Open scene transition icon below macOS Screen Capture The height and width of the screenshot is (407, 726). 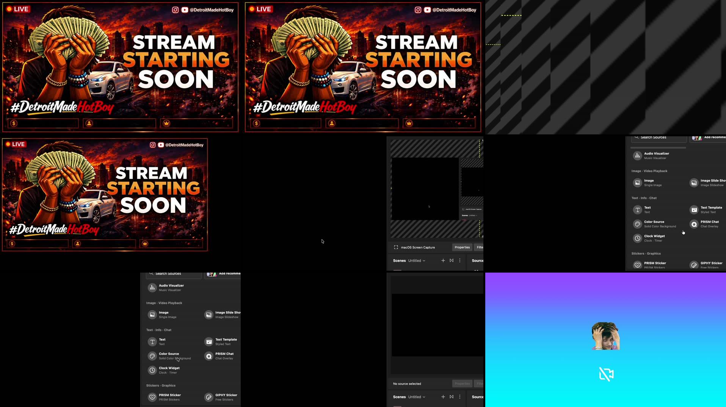point(452,260)
